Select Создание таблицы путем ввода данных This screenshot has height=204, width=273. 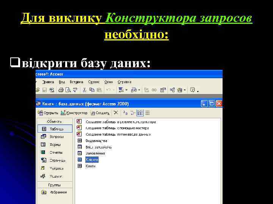(114, 134)
